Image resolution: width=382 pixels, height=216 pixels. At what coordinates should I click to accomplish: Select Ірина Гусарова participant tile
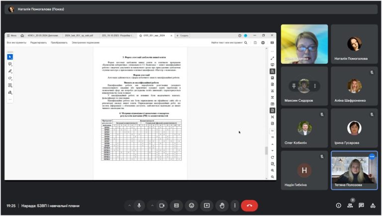click(x=354, y=128)
